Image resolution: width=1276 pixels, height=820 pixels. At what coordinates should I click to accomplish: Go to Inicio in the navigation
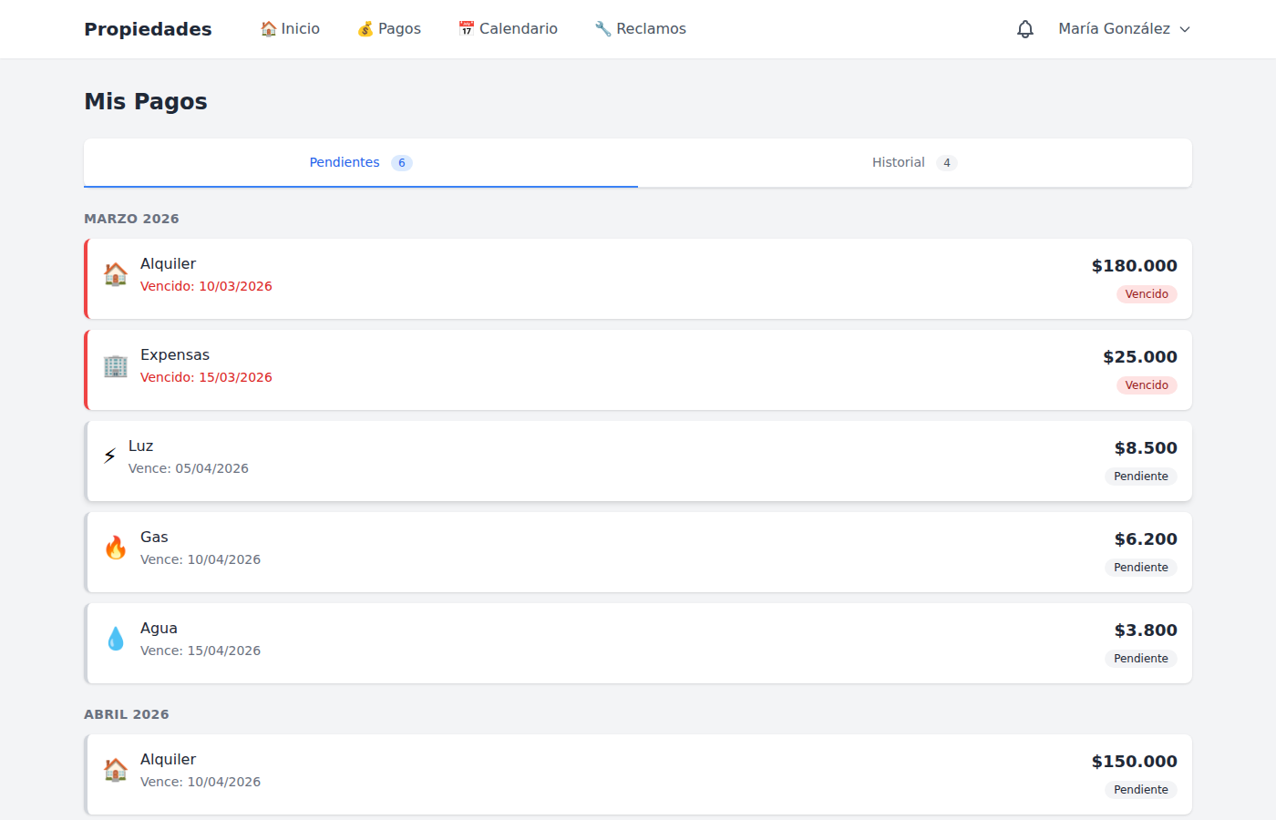290,29
